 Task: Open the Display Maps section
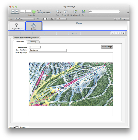tap(17, 26)
